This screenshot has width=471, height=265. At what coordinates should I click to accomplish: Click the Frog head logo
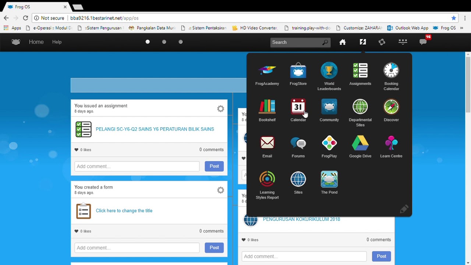pos(16,42)
